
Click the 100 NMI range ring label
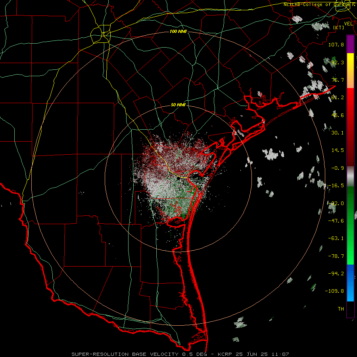[178, 31]
